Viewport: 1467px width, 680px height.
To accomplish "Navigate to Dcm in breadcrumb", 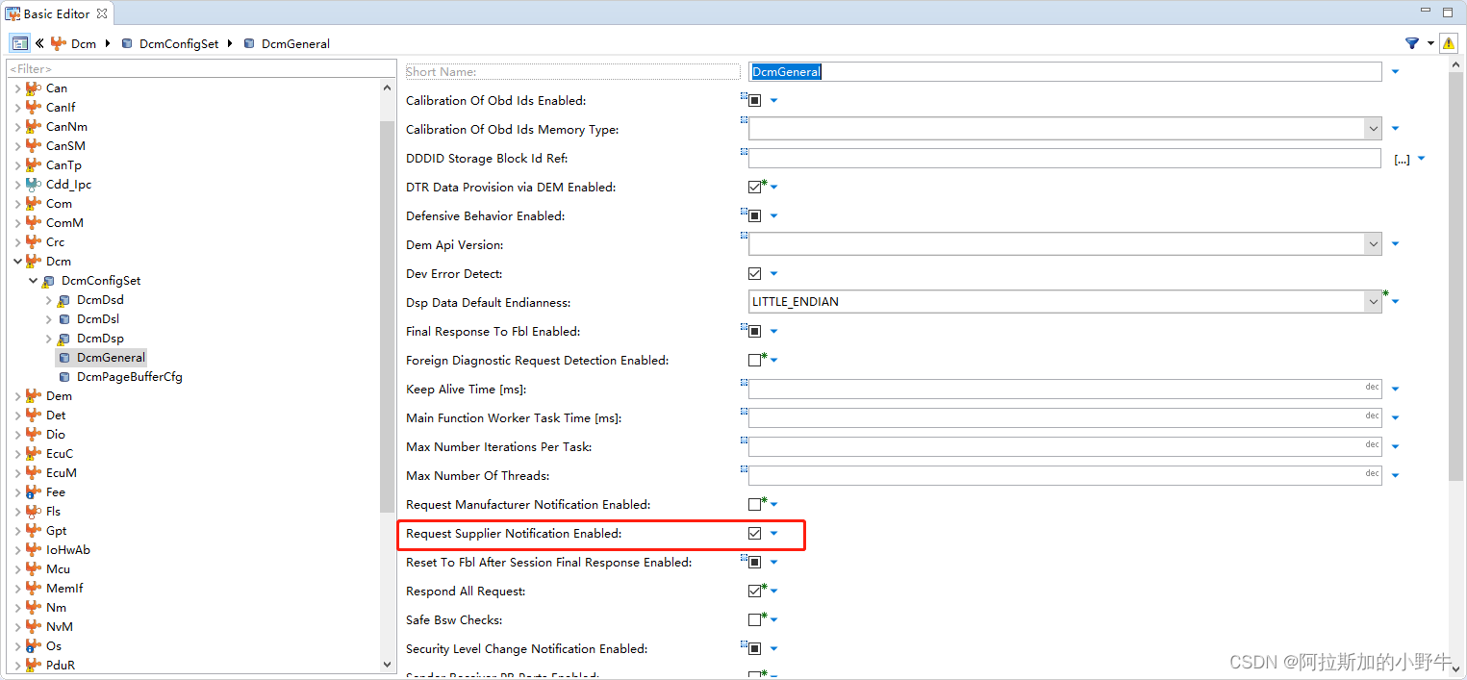I will pyautogui.click(x=84, y=43).
